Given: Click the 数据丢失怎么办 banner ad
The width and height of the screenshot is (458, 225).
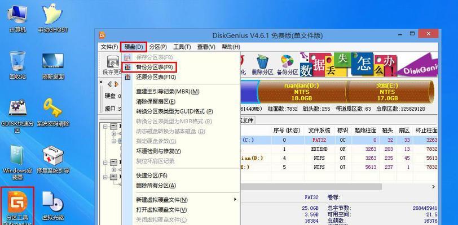Looking at the screenshot, I should pyautogui.click(x=369, y=65).
